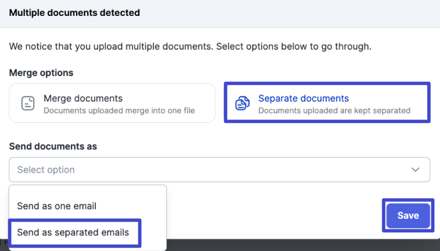Click the "Send documents as" field label

point(53,146)
